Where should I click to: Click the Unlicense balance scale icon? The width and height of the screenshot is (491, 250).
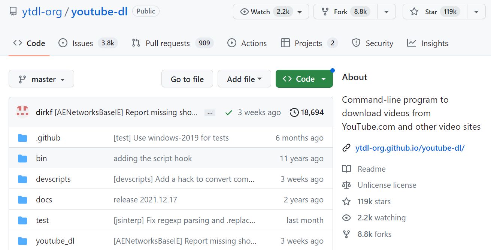[346, 185]
